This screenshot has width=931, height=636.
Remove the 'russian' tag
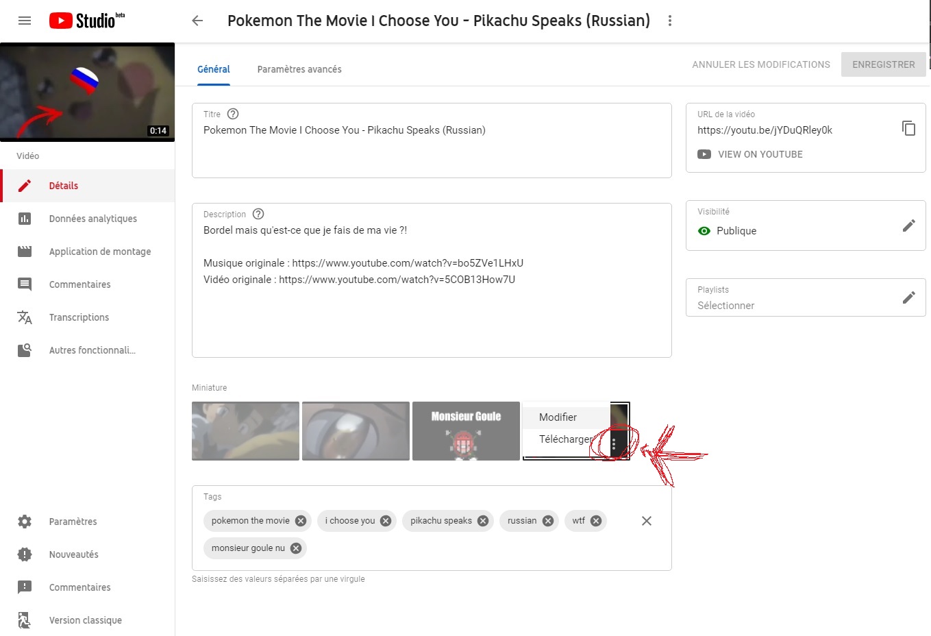coord(547,521)
